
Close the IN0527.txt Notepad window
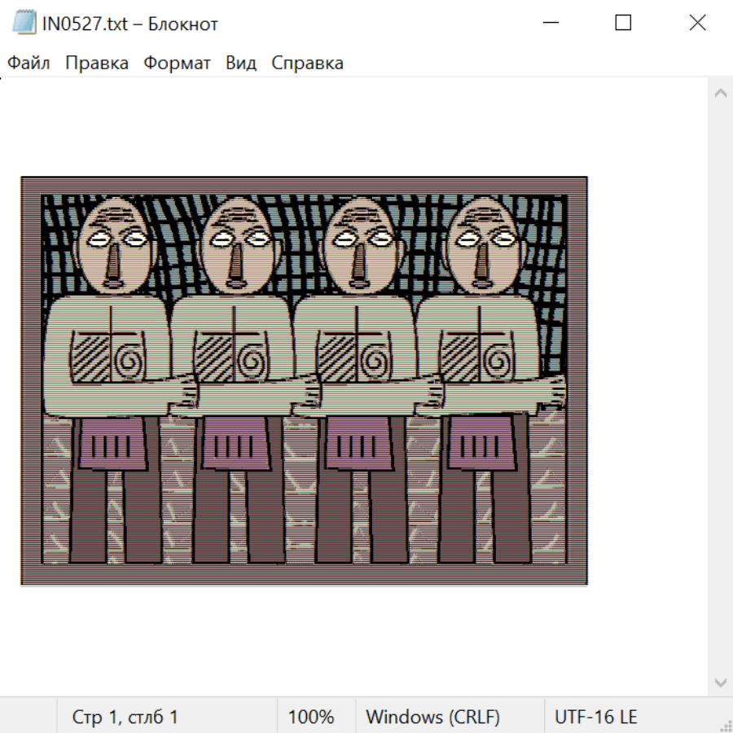click(697, 24)
